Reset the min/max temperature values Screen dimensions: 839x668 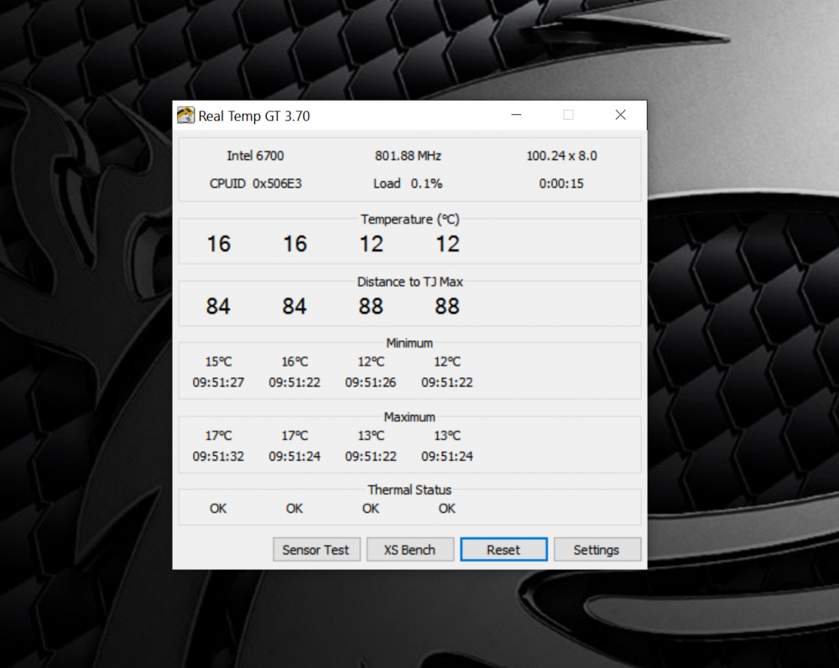pyautogui.click(x=503, y=549)
